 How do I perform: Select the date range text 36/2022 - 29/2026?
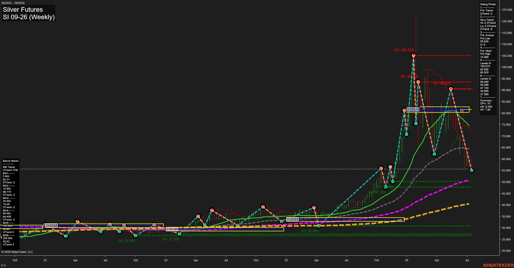(x=13, y=3)
